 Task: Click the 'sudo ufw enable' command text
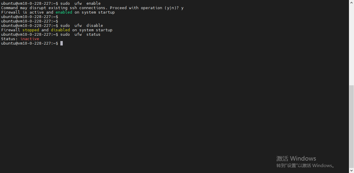(x=80, y=4)
